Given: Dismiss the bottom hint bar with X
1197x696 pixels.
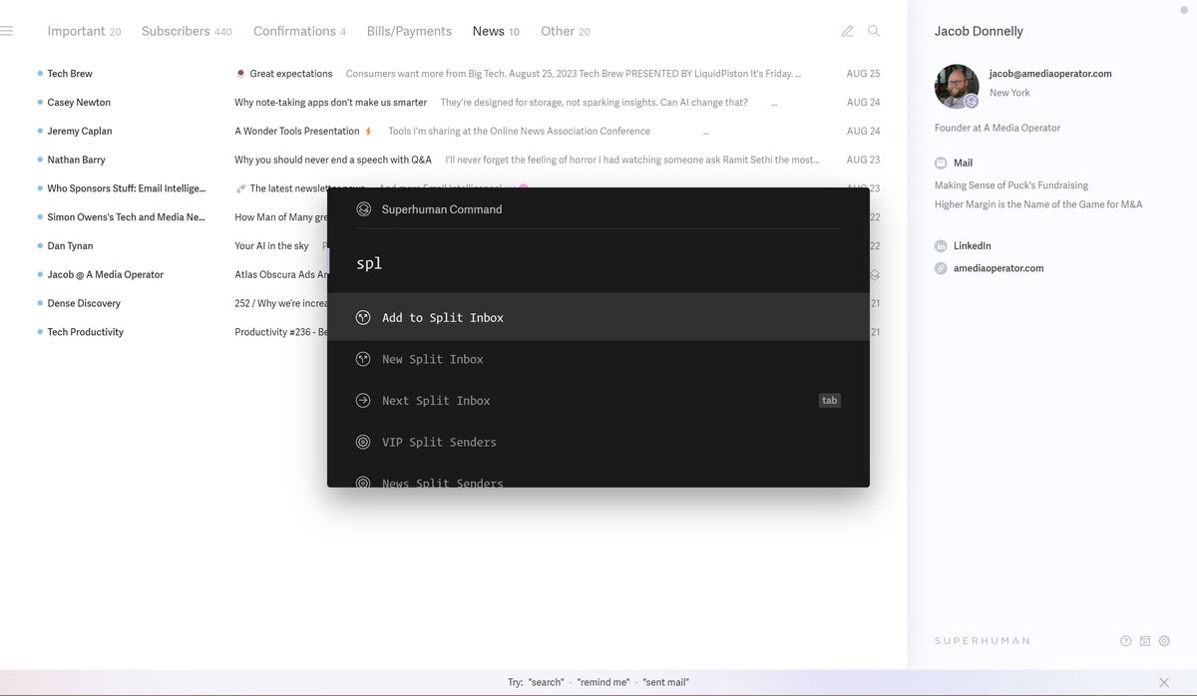Looking at the screenshot, I should click(x=1164, y=682).
